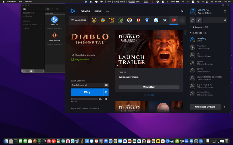Open Google Chrome from the Dock

pyautogui.click(x=115, y=141)
